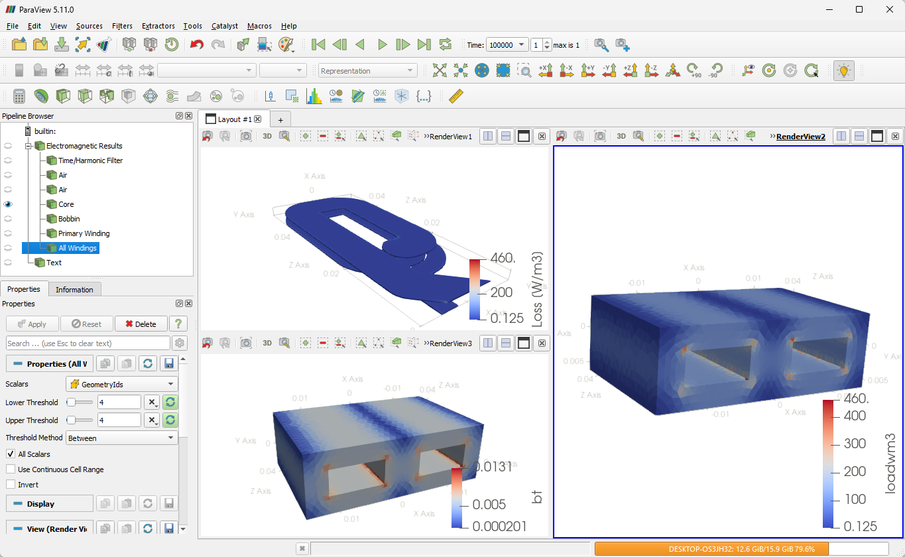Collapse the Electromagnetic Results tree node
Image resolution: width=905 pixels, height=557 pixels.
[29, 146]
